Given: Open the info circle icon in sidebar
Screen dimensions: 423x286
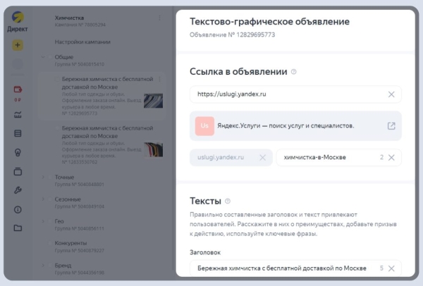Looking at the screenshot, I should (x=18, y=209).
